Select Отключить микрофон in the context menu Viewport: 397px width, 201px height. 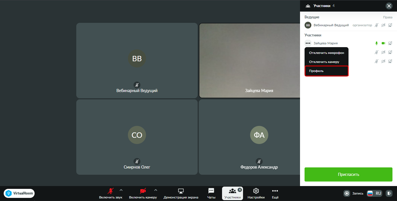326,53
